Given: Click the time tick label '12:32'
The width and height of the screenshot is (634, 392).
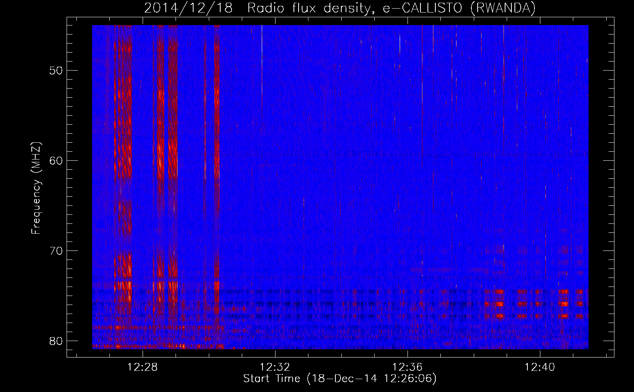Looking at the screenshot, I should pyautogui.click(x=275, y=367).
